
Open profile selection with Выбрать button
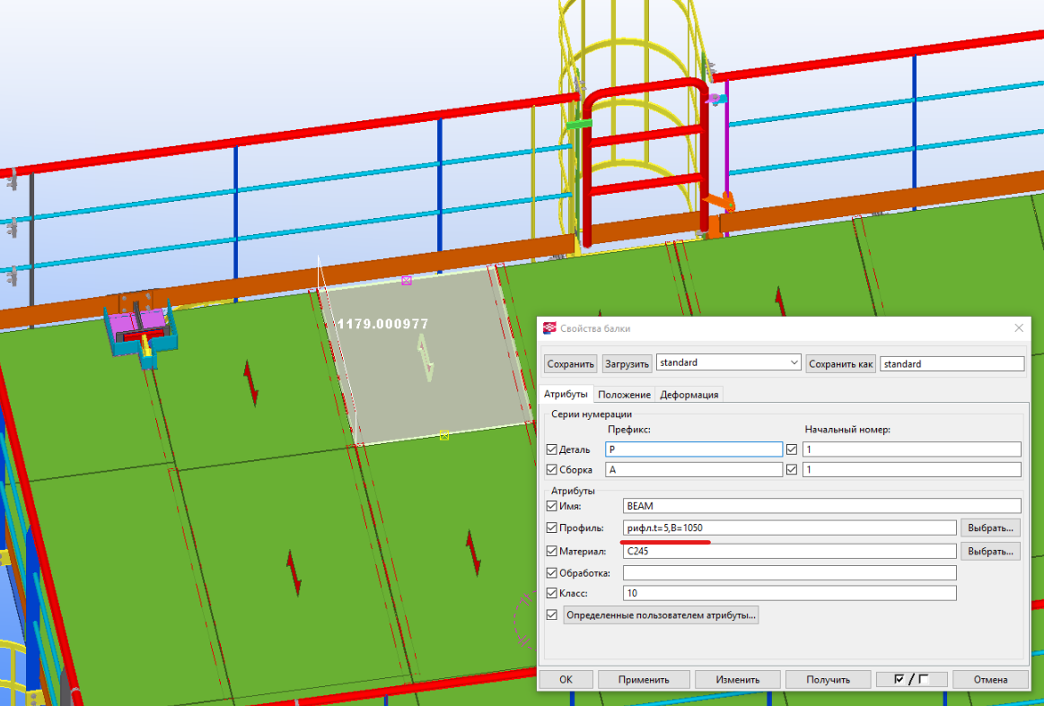click(990, 527)
